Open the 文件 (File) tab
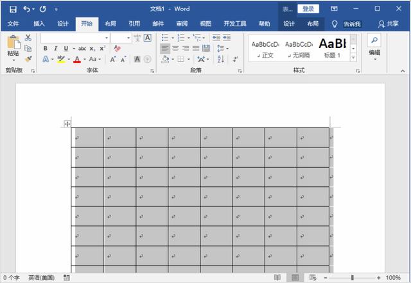The height and width of the screenshot is (283, 411). coord(13,24)
